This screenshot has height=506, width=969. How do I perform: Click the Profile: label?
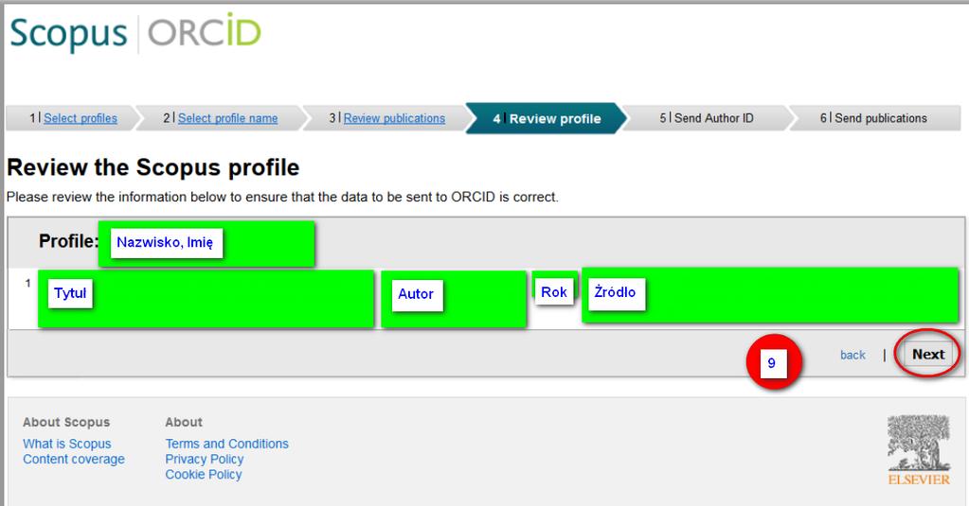click(68, 240)
